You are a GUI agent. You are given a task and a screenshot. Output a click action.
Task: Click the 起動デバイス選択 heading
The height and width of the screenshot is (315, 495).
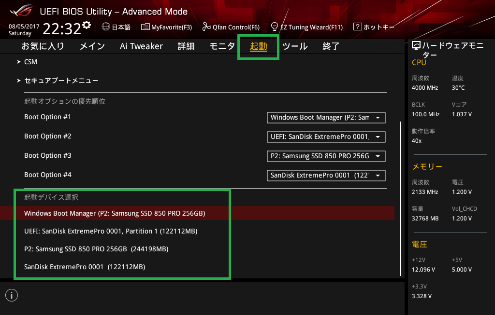pyautogui.click(x=51, y=197)
